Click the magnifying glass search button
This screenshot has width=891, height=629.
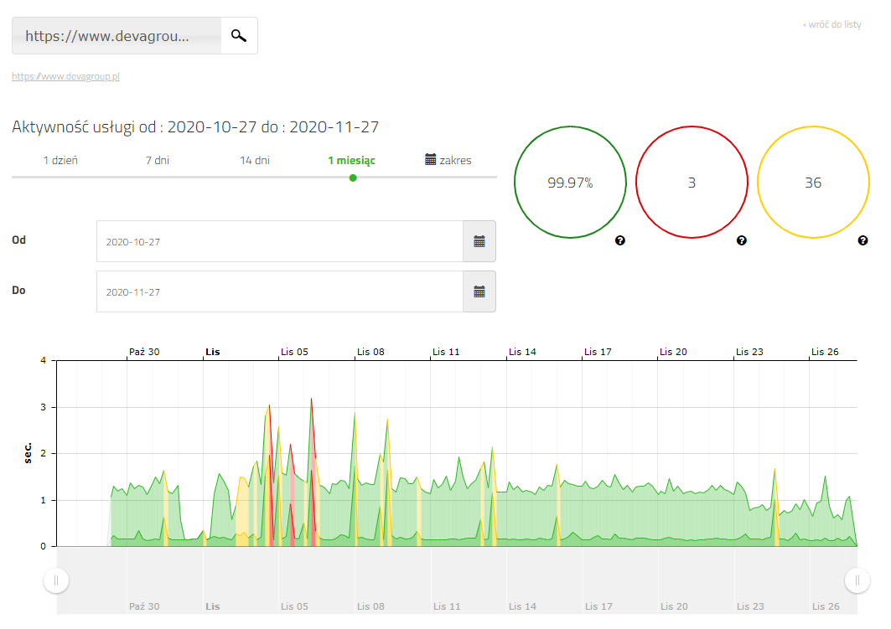point(239,36)
